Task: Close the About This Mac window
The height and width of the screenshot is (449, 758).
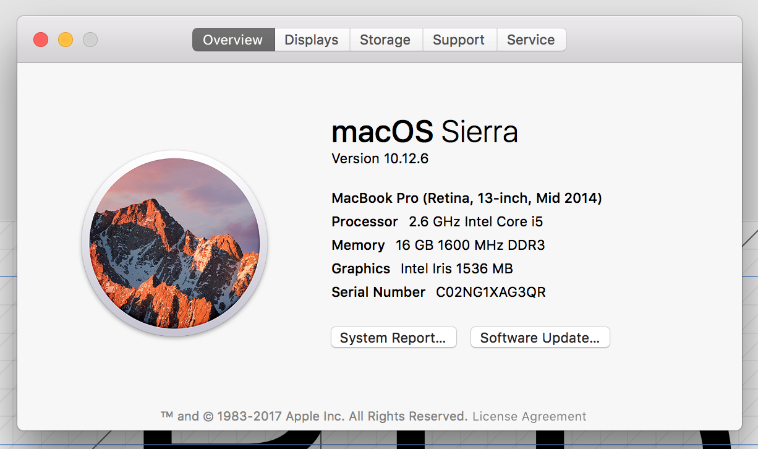Action: click(x=41, y=40)
